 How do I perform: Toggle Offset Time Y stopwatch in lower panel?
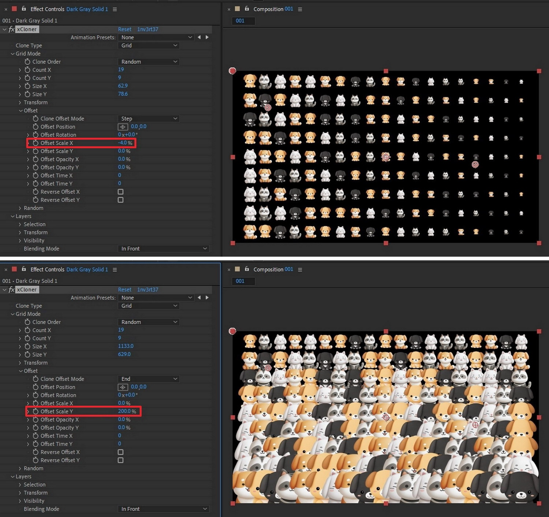36,444
